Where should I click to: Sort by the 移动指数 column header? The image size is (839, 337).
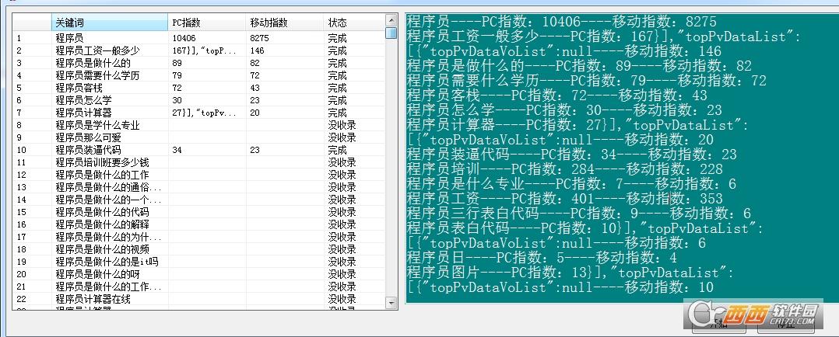(x=285, y=23)
